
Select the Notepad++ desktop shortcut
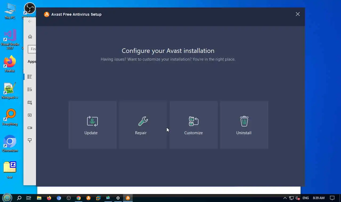(10, 91)
